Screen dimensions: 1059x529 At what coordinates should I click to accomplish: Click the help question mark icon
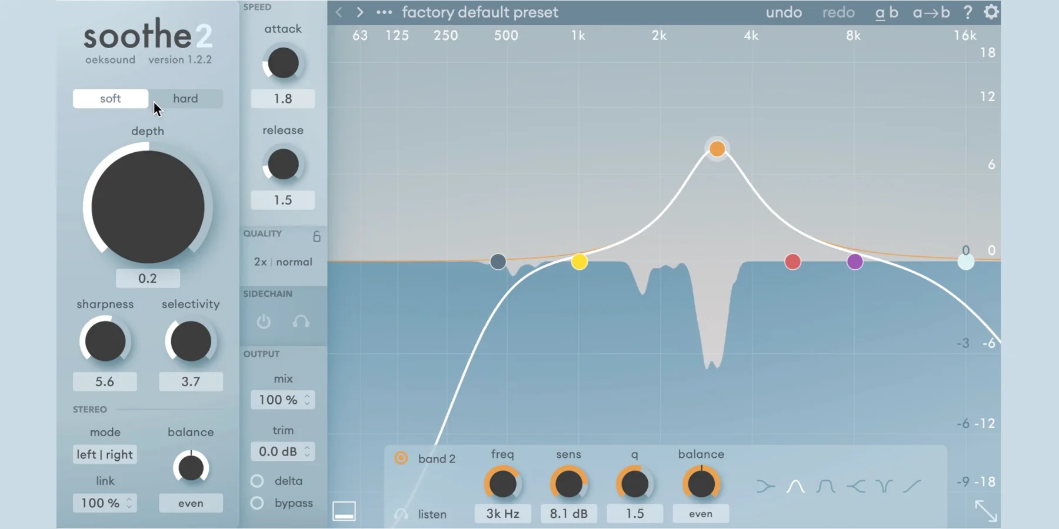[x=967, y=12]
